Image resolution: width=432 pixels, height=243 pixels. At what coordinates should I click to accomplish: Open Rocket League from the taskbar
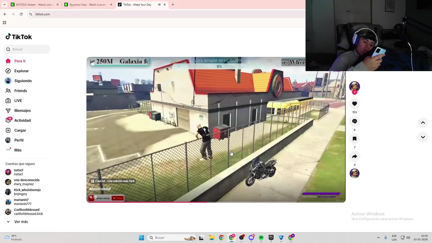click(281, 238)
